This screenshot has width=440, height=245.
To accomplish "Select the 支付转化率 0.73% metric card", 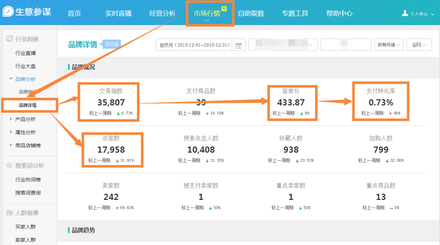I will [380, 102].
